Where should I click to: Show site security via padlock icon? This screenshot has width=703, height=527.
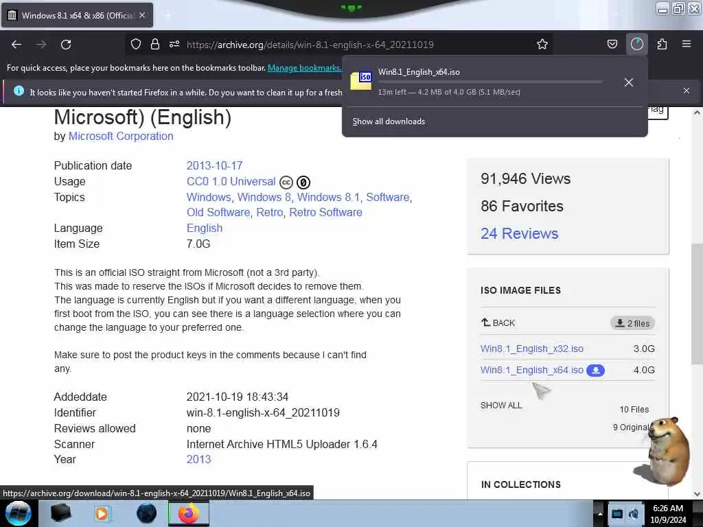tap(155, 44)
